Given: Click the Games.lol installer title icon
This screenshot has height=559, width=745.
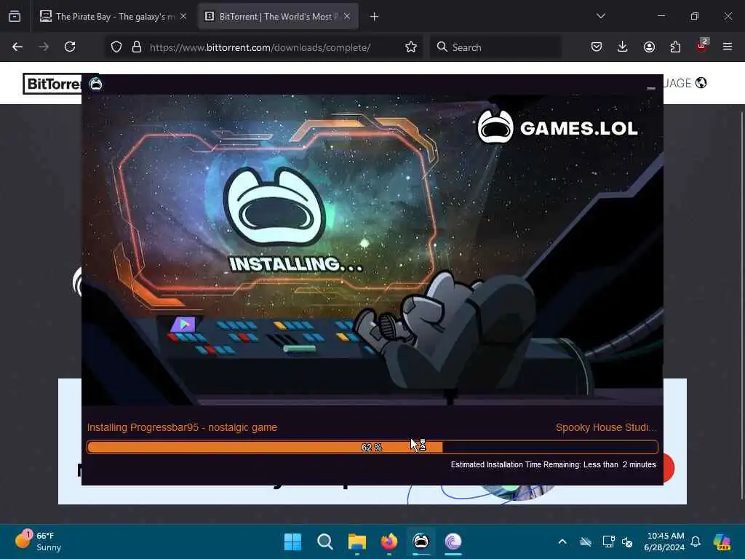Looking at the screenshot, I should 95,84.
